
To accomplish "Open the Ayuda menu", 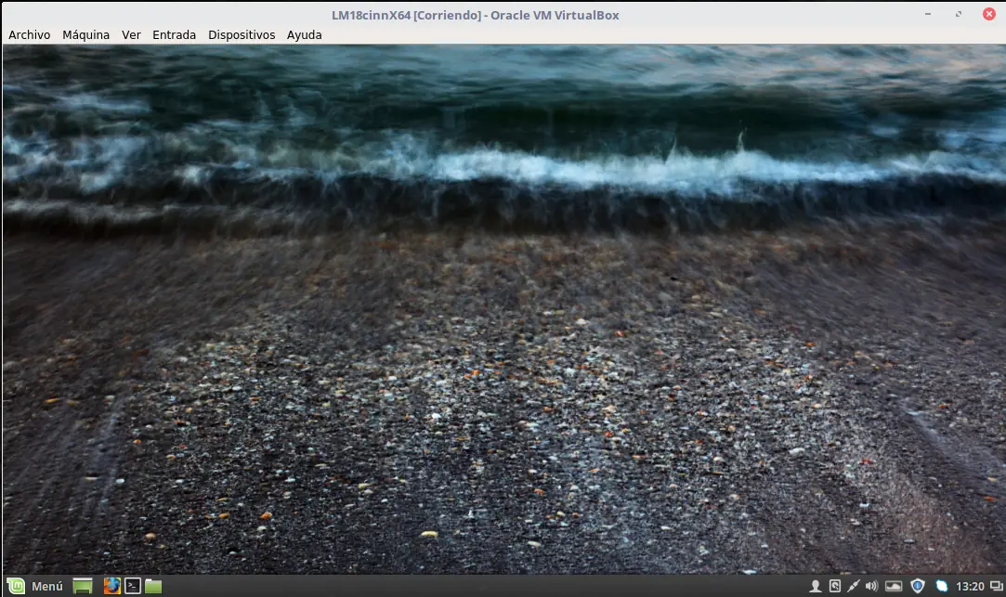I will click(x=304, y=34).
